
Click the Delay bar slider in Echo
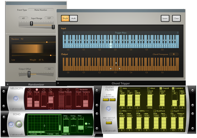coord(66,126)
